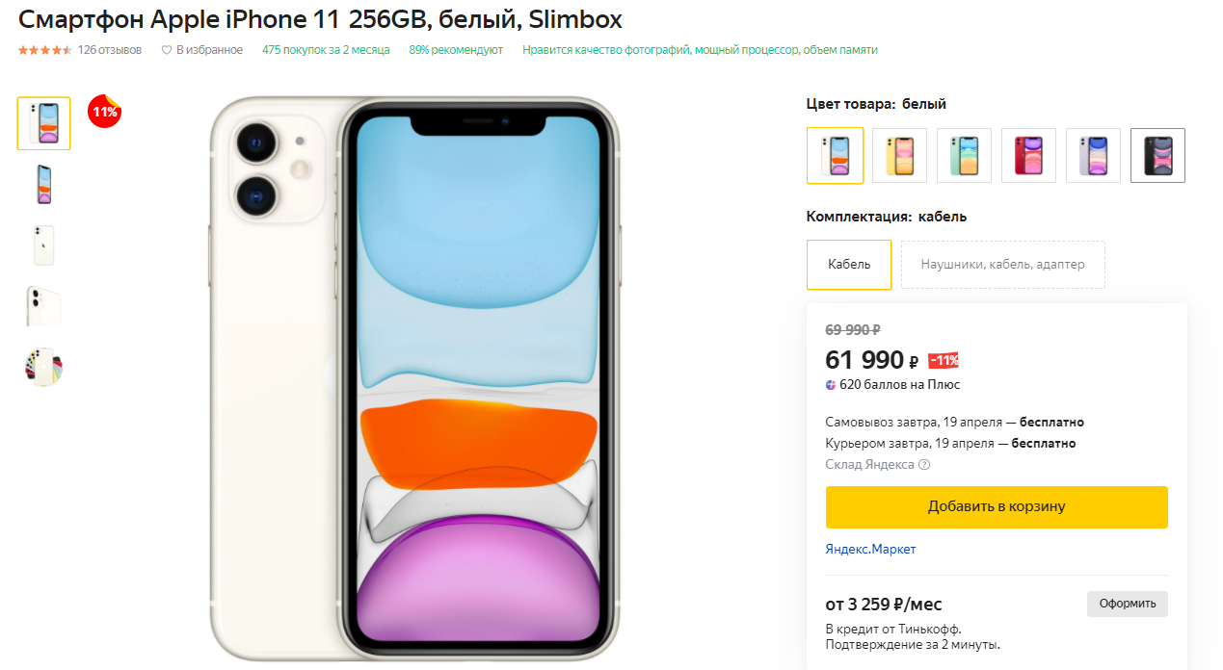Open the Яндекс.Маркет seller link

tap(870, 550)
